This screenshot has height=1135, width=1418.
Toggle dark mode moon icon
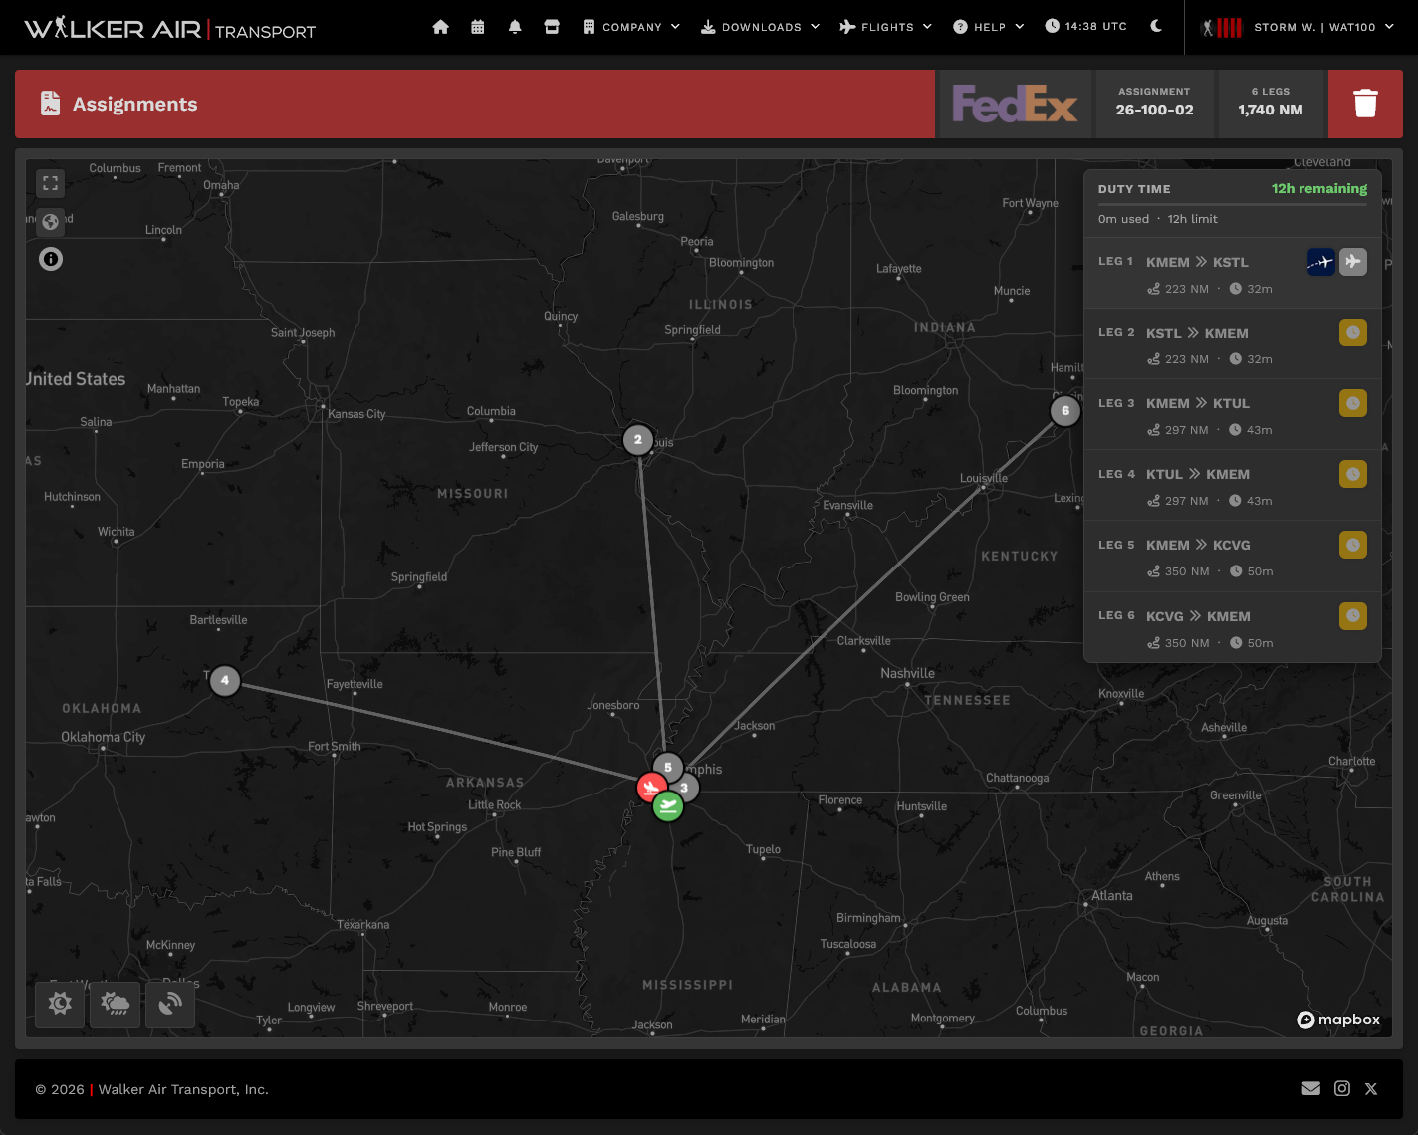[1156, 26]
